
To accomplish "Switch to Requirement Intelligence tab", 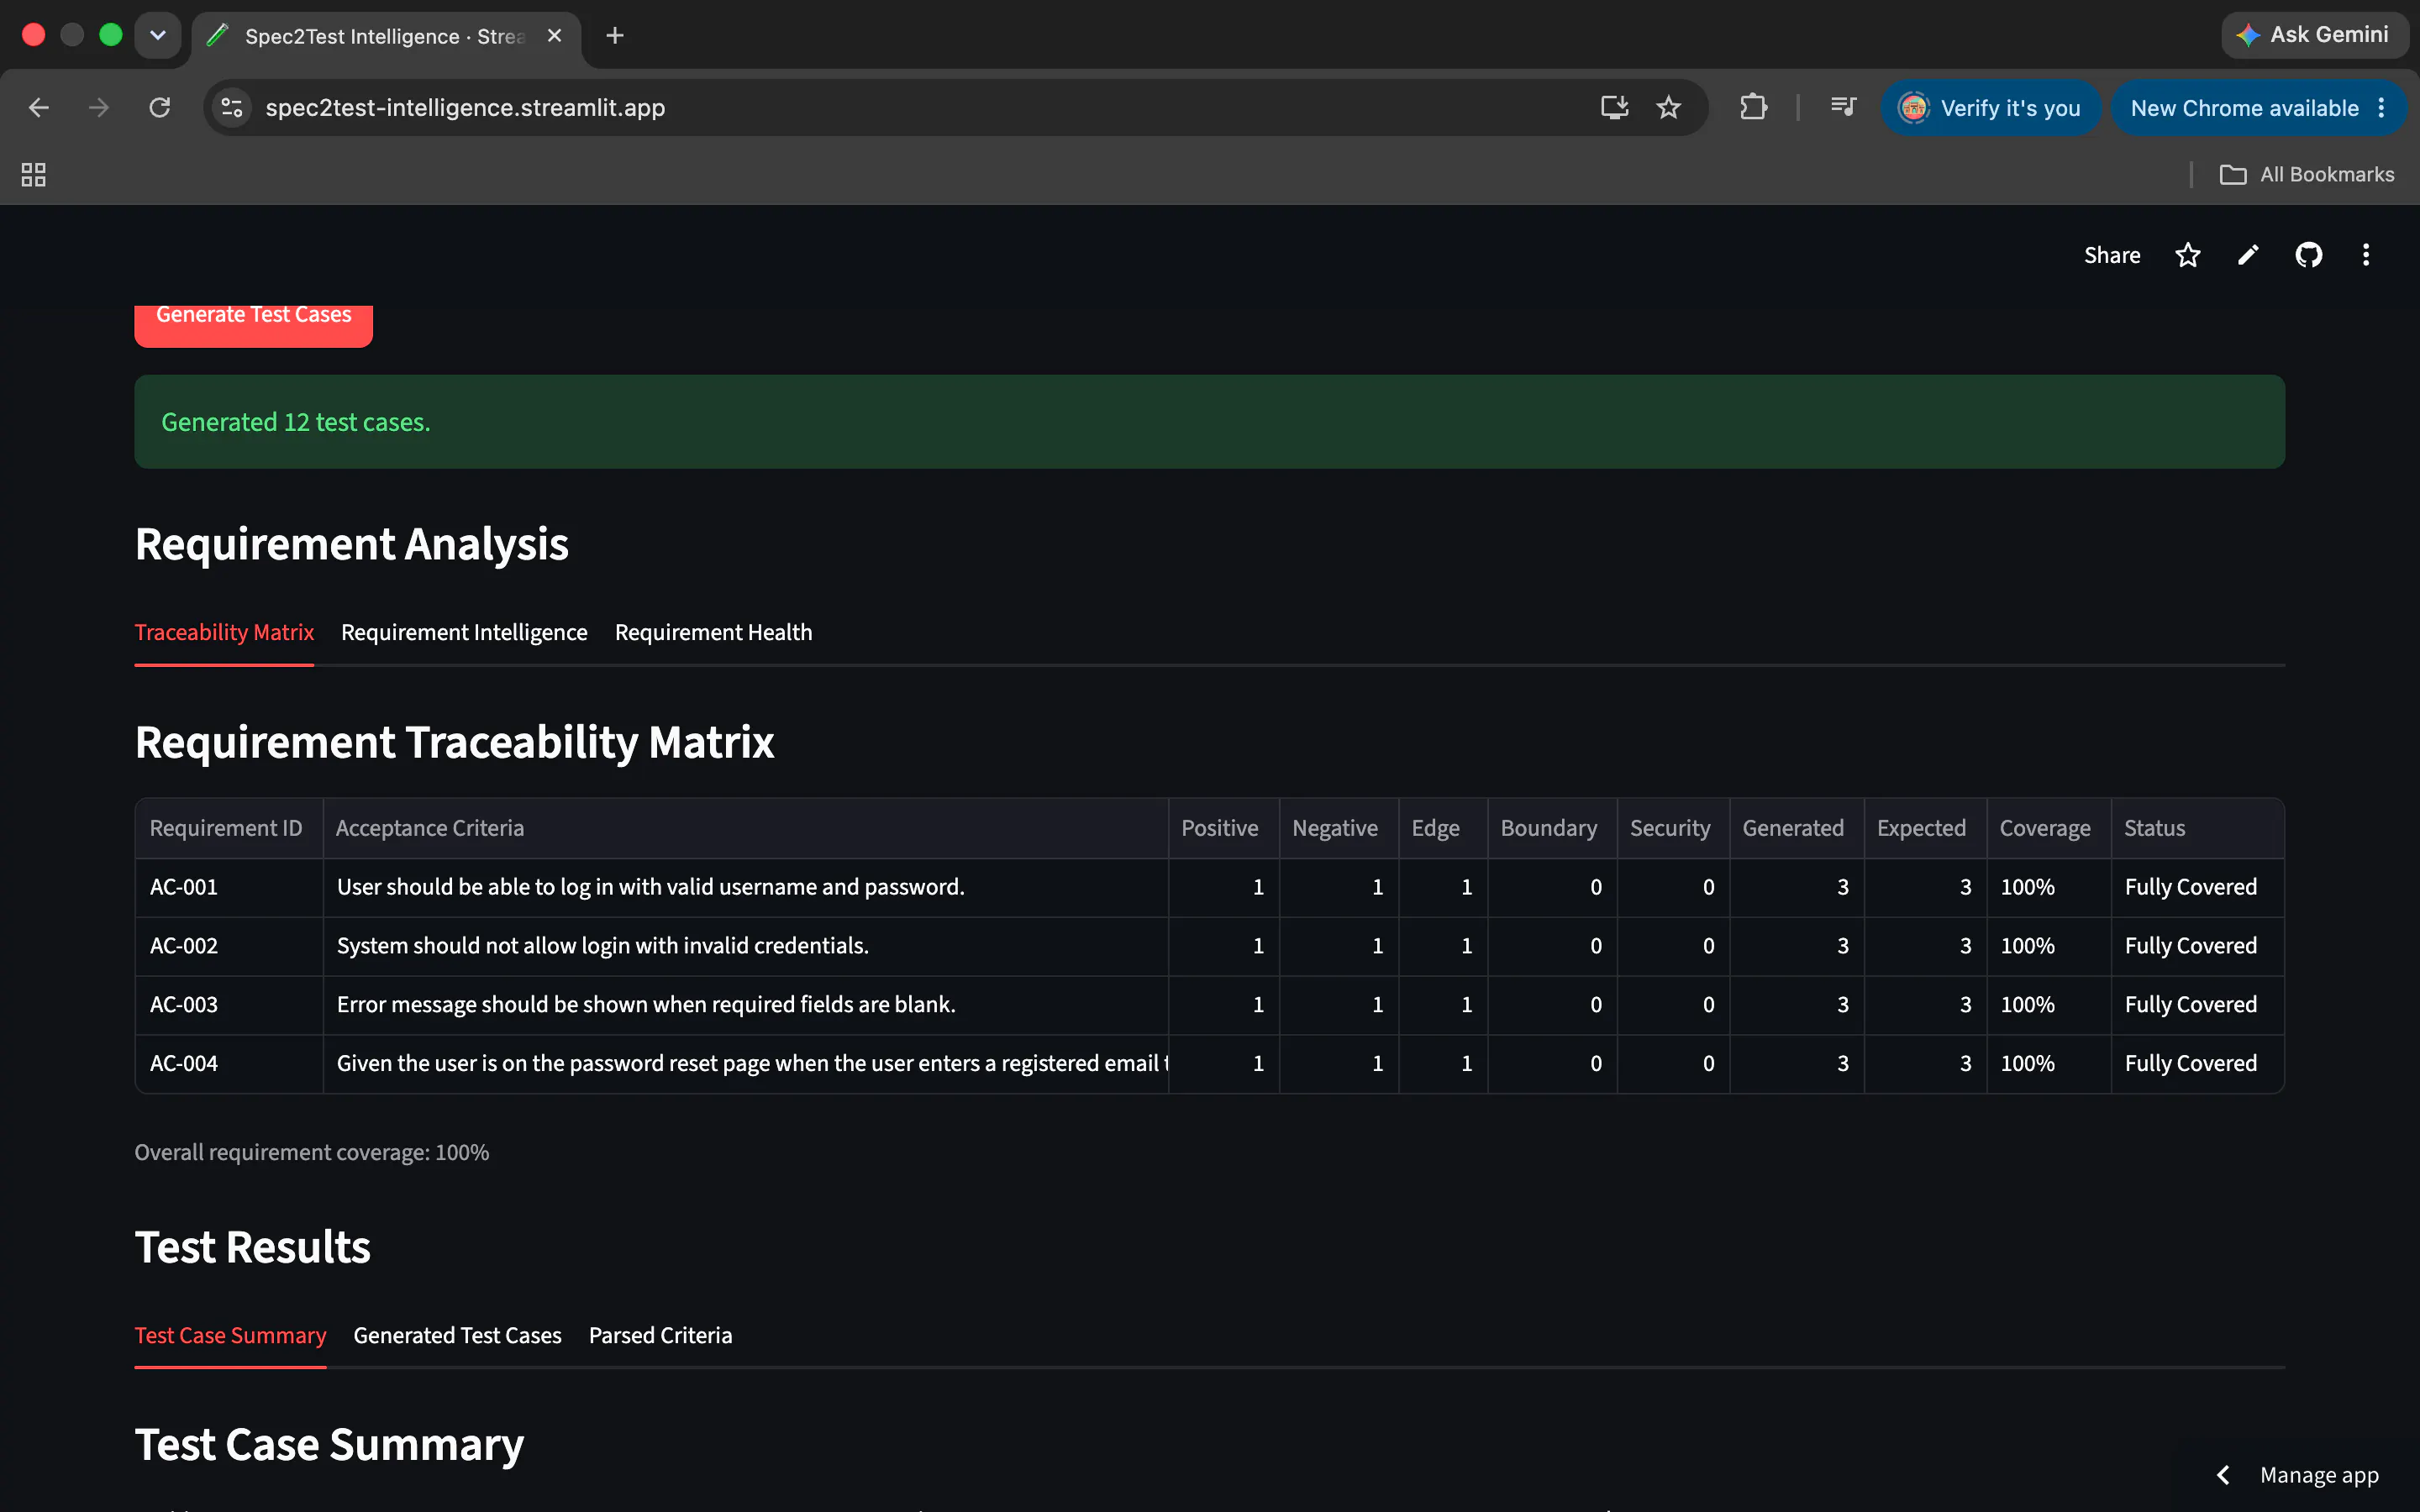I will click(464, 632).
